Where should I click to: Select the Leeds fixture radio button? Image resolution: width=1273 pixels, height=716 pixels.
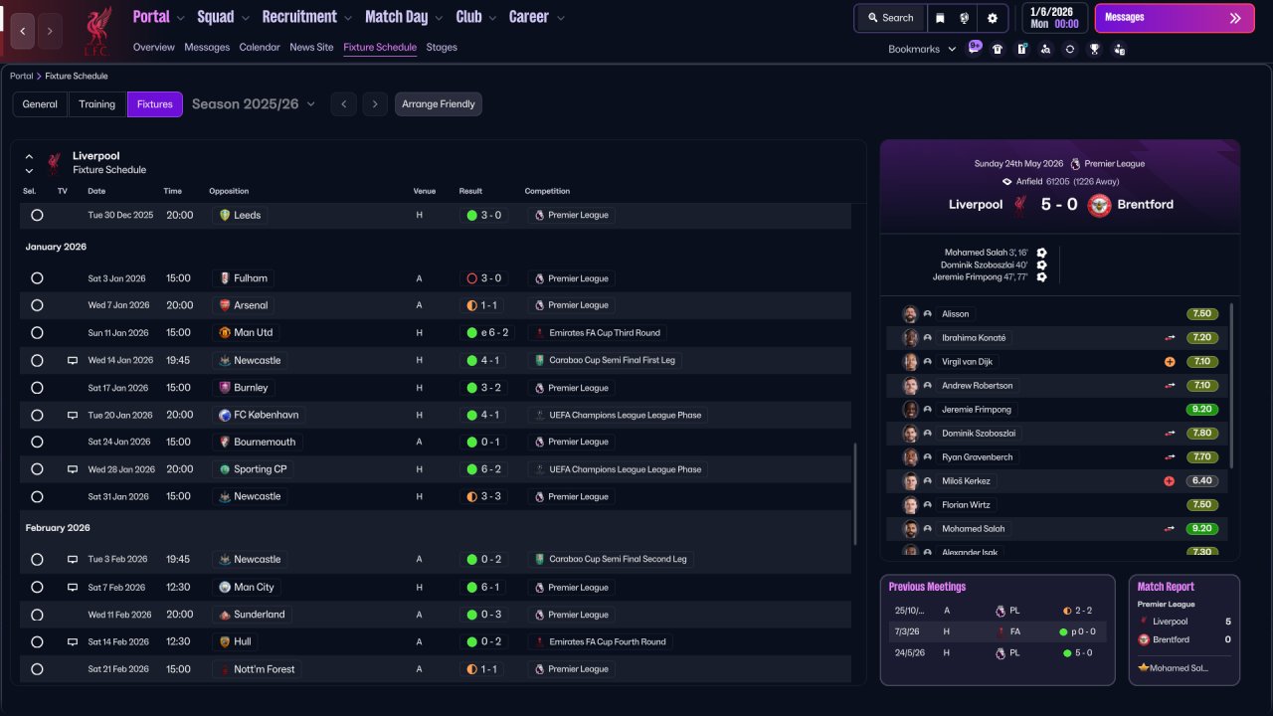[x=37, y=215]
